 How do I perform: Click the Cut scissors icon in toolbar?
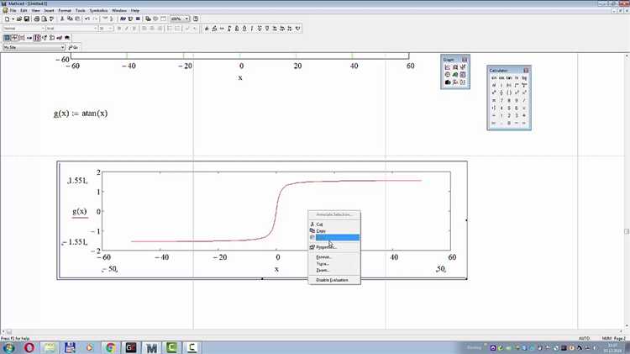pyautogui.click(x=62, y=18)
